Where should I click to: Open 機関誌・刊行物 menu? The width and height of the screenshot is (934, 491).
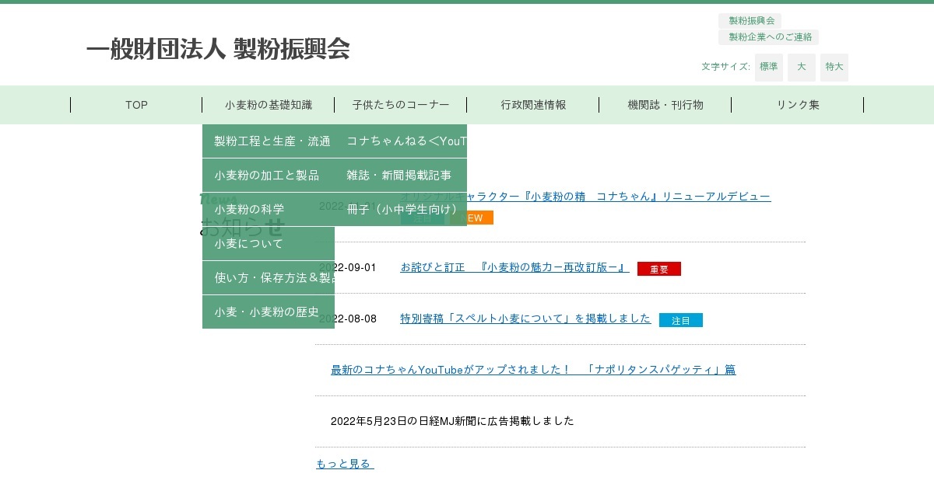[x=665, y=105]
